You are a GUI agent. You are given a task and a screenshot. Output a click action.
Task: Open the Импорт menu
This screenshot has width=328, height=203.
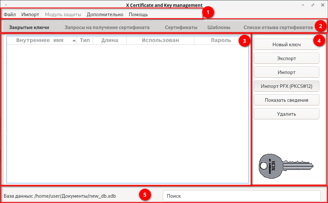30,15
